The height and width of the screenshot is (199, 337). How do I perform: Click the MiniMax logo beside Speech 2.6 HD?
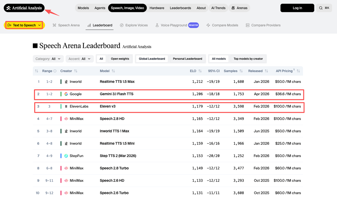(x=66, y=180)
